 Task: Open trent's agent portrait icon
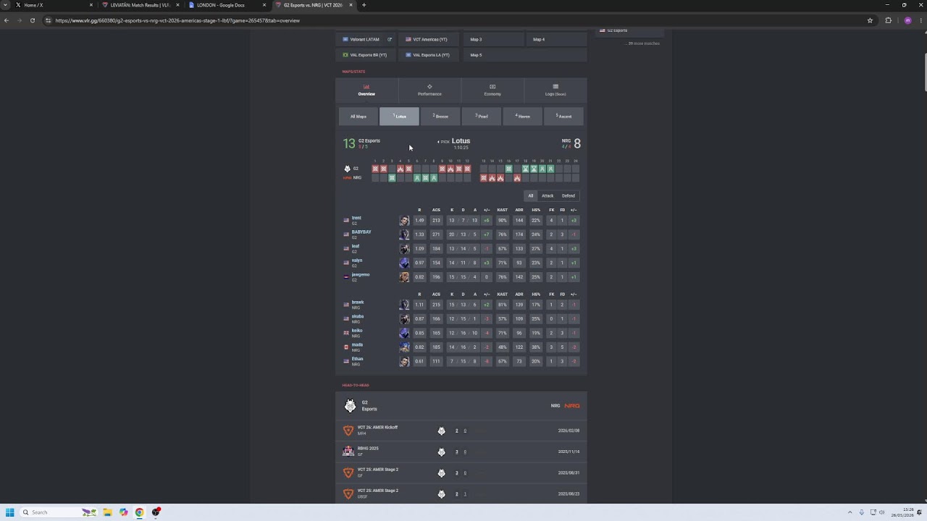[404, 221]
